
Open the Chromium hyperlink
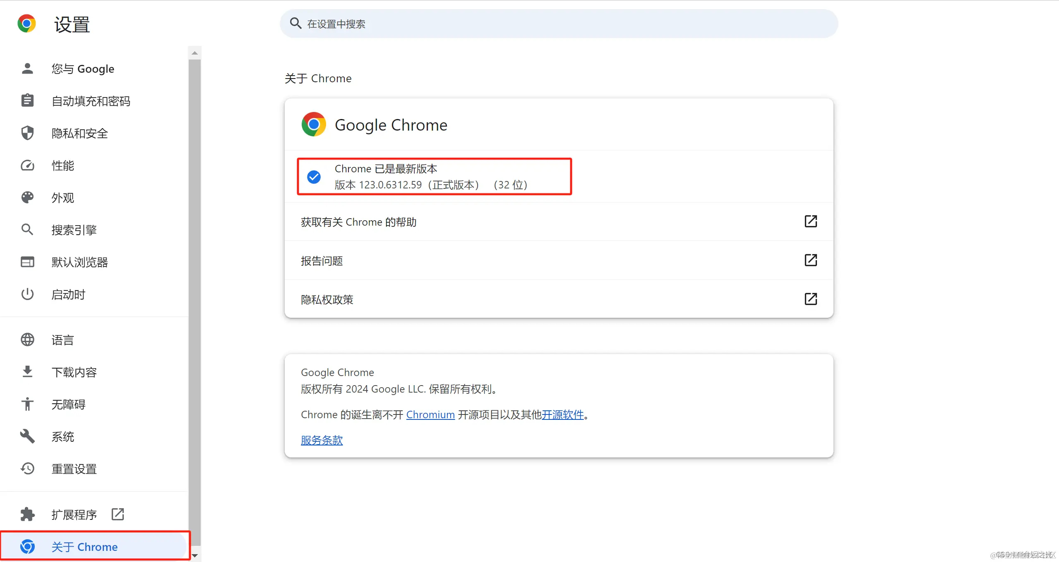coord(430,414)
